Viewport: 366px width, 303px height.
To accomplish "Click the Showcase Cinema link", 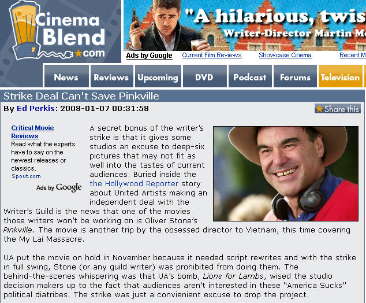I will point(285,56).
